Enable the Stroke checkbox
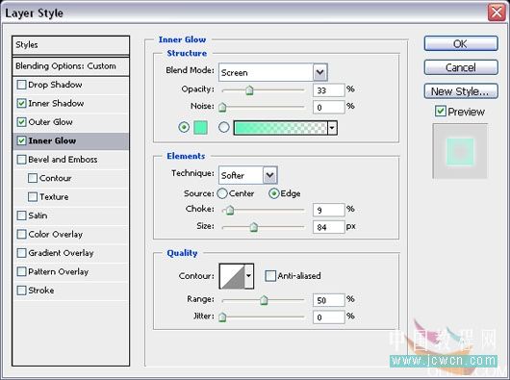 point(21,291)
